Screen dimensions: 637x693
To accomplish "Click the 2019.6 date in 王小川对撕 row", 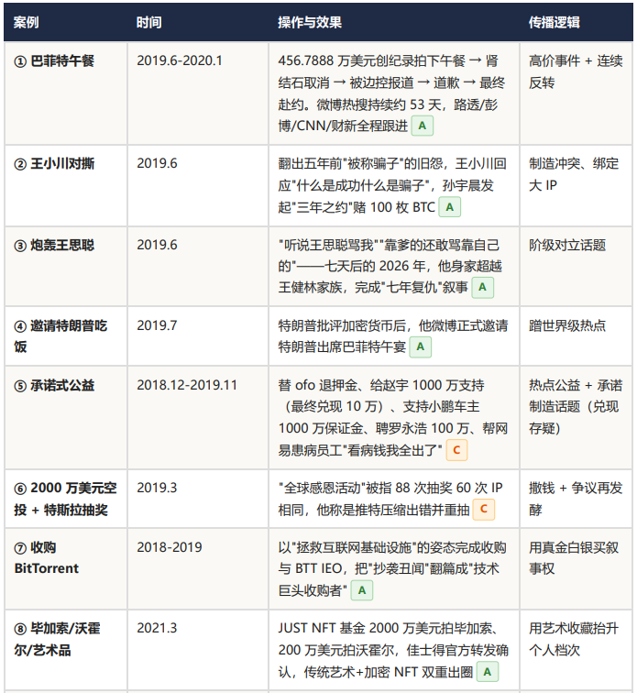I will point(157,163).
